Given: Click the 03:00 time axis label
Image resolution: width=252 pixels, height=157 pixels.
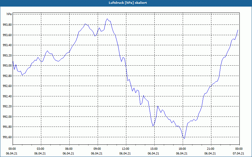Looking at the screenshot, I should [41, 149].
